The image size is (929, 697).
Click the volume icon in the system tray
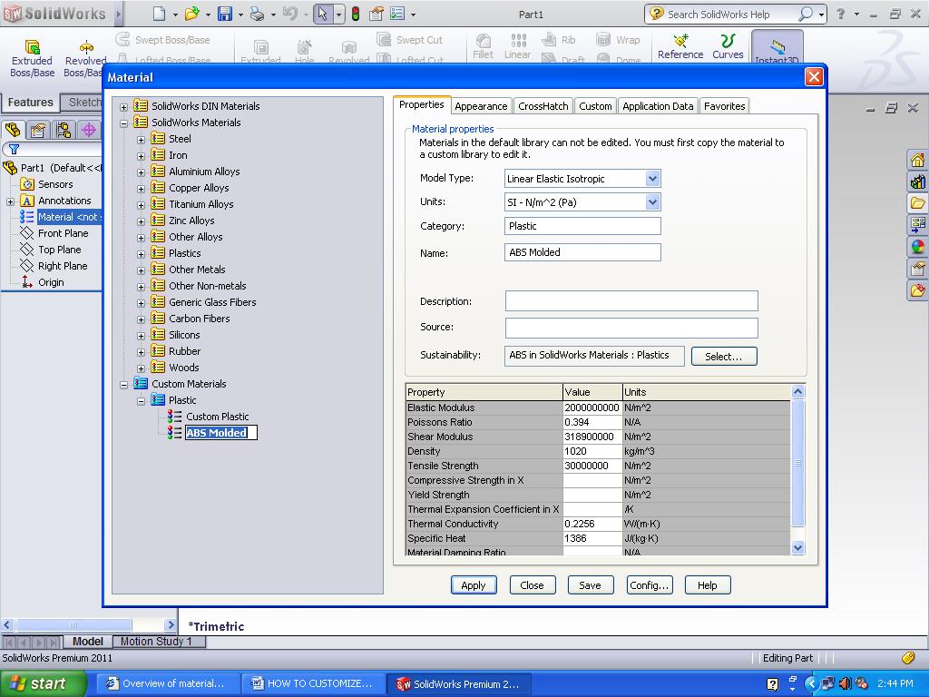point(846,683)
